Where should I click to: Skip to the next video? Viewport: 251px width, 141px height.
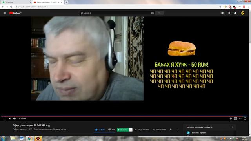pyautogui.click(x=10, y=119)
